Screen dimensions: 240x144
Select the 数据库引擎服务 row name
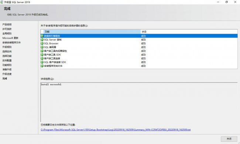[52, 36]
